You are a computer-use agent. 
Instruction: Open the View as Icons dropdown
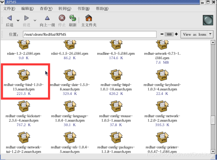[x=197, y=34]
